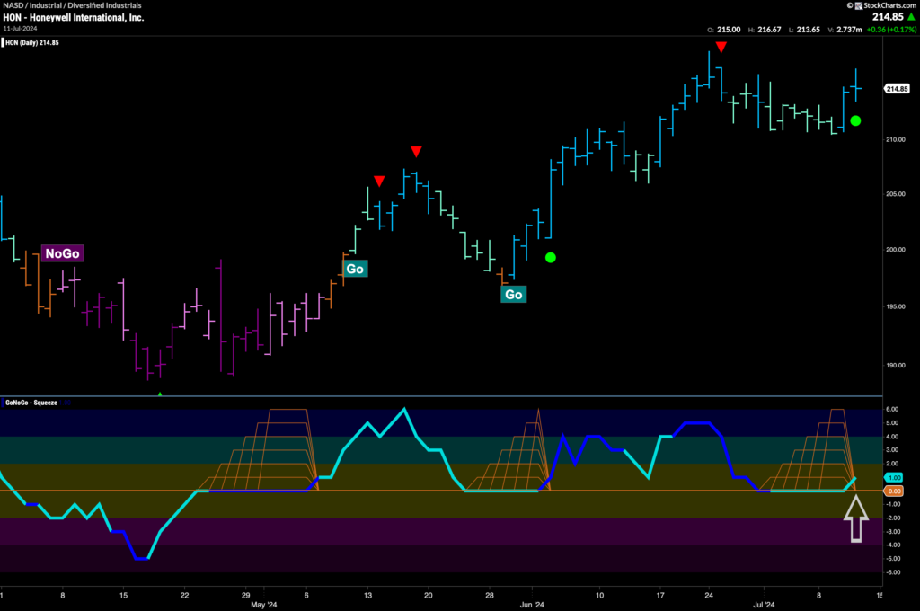
Task: Click the green circle marker near July bars
Action: [855, 120]
